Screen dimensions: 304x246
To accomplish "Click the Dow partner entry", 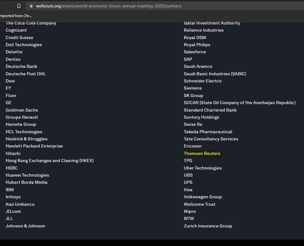I will [10, 81].
